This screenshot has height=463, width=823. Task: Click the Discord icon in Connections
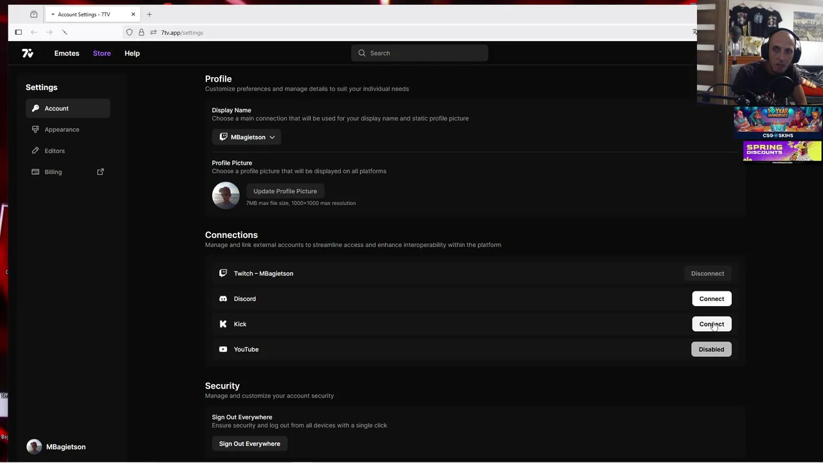(x=223, y=298)
